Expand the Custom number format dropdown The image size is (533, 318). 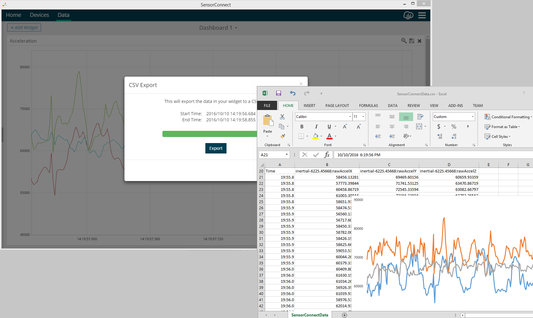[x=472, y=117]
